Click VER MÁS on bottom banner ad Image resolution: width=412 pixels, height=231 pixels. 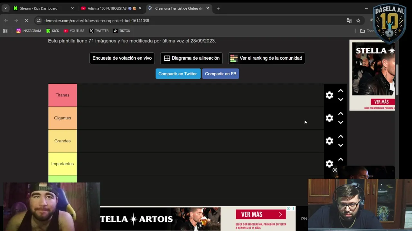(261, 214)
